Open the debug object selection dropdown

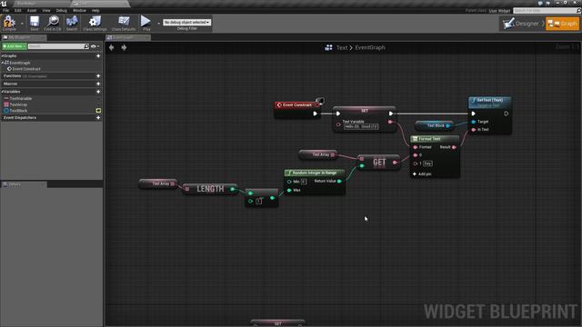point(187,22)
